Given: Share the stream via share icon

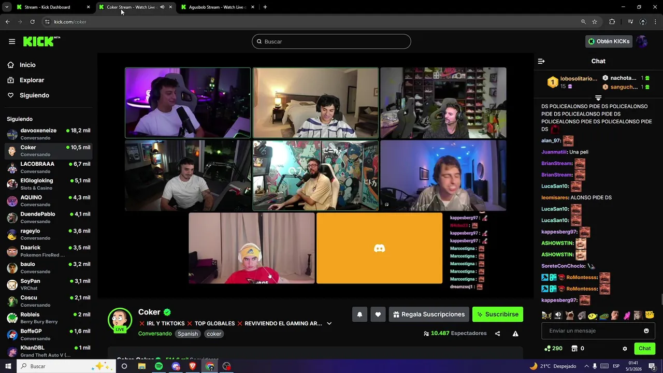Looking at the screenshot, I should 497,334.
